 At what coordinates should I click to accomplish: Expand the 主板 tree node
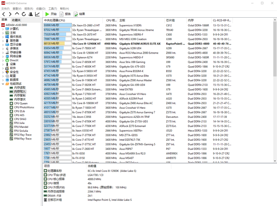(3, 33)
